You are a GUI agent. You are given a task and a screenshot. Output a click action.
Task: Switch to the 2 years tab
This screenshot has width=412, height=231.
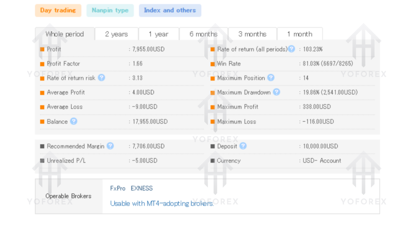[x=117, y=34]
